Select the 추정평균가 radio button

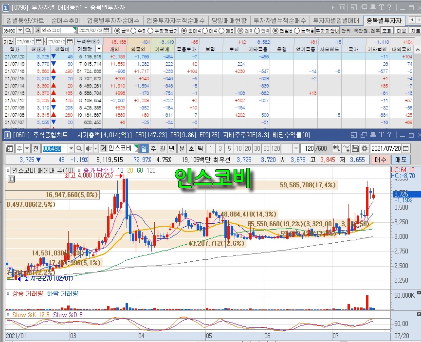point(150,31)
